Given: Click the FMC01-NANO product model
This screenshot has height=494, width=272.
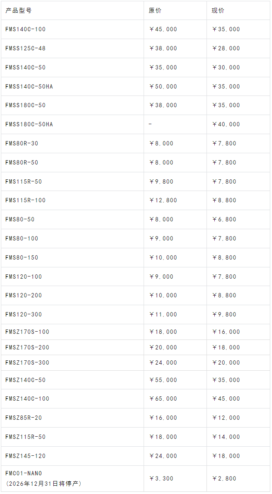Looking at the screenshot, I should point(23,473).
